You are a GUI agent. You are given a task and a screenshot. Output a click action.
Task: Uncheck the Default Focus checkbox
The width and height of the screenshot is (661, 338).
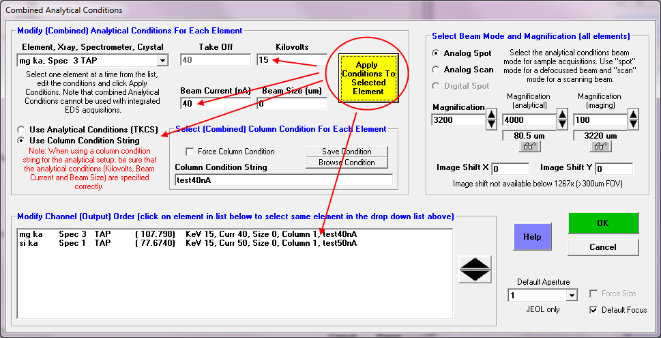click(x=595, y=310)
